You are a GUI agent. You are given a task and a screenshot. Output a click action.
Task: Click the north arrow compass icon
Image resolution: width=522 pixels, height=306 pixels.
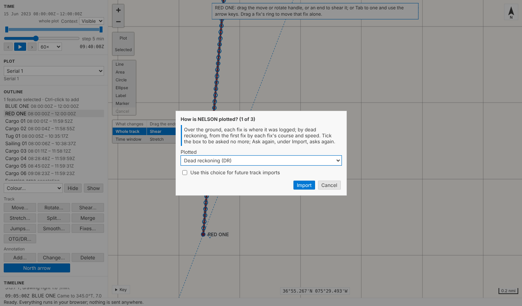pos(511,12)
